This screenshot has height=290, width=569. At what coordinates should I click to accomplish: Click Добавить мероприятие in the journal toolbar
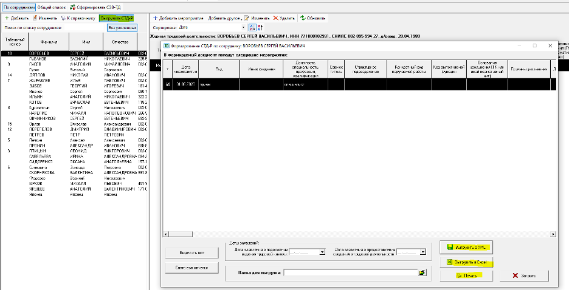click(178, 18)
